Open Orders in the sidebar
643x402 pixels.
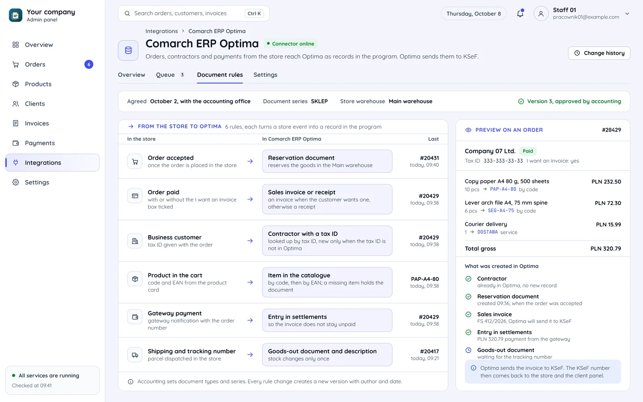coord(52,64)
